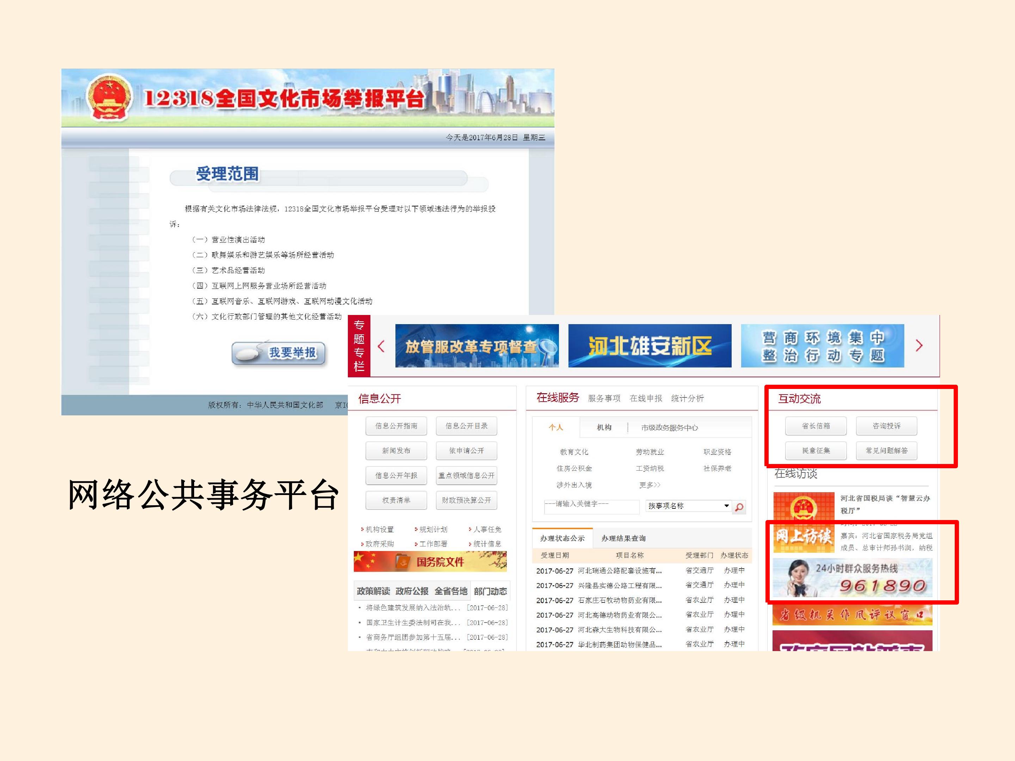Click the 省长信箱 button
The height and width of the screenshot is (761, 1015).
(816, 426)
